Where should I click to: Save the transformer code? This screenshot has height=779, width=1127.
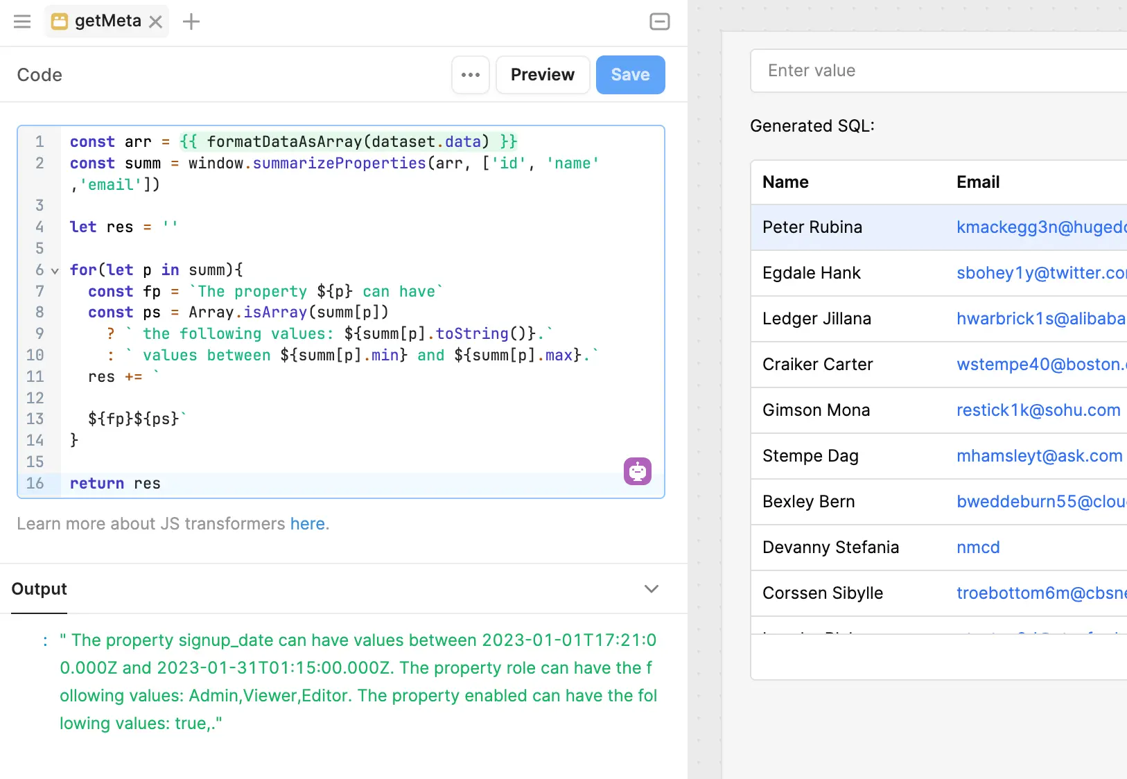point(630,75)
